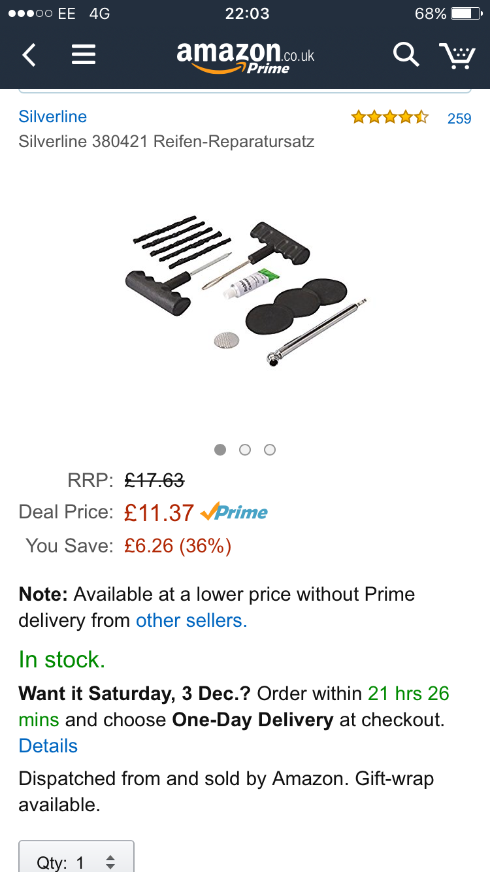View the 259 customer reviews

pyautogui.click(x=459, y=118)
